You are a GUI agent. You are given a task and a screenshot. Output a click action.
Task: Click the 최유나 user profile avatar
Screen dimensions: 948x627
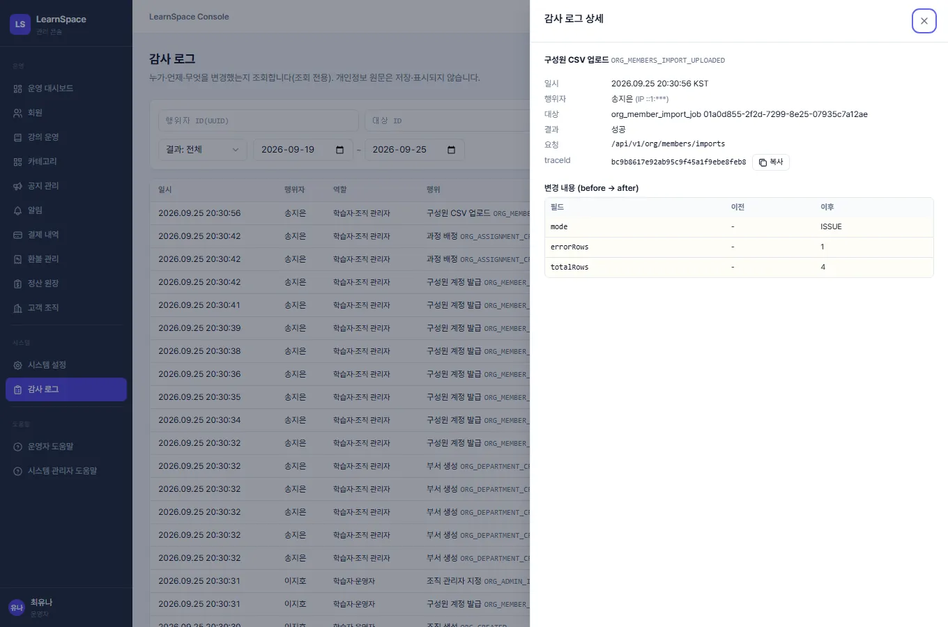tap(17, 607)
